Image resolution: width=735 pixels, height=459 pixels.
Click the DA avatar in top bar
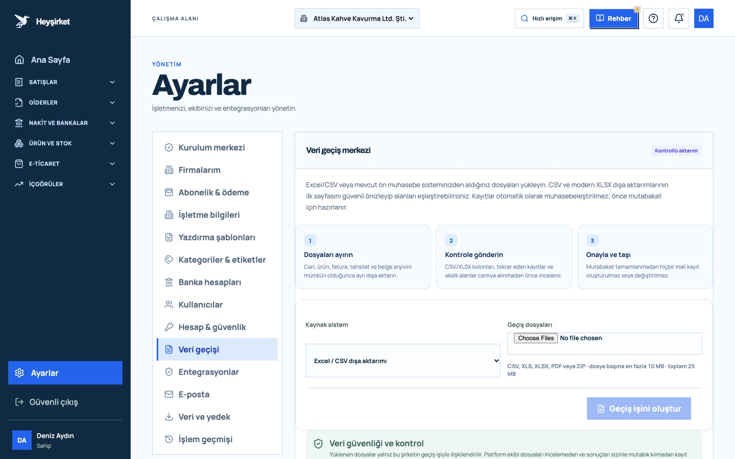[703, 18]
